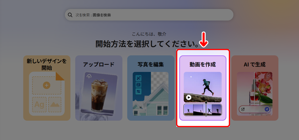Click the AI prompt image-add icon
The image size is (299, 140).
[x=243, y=109]
